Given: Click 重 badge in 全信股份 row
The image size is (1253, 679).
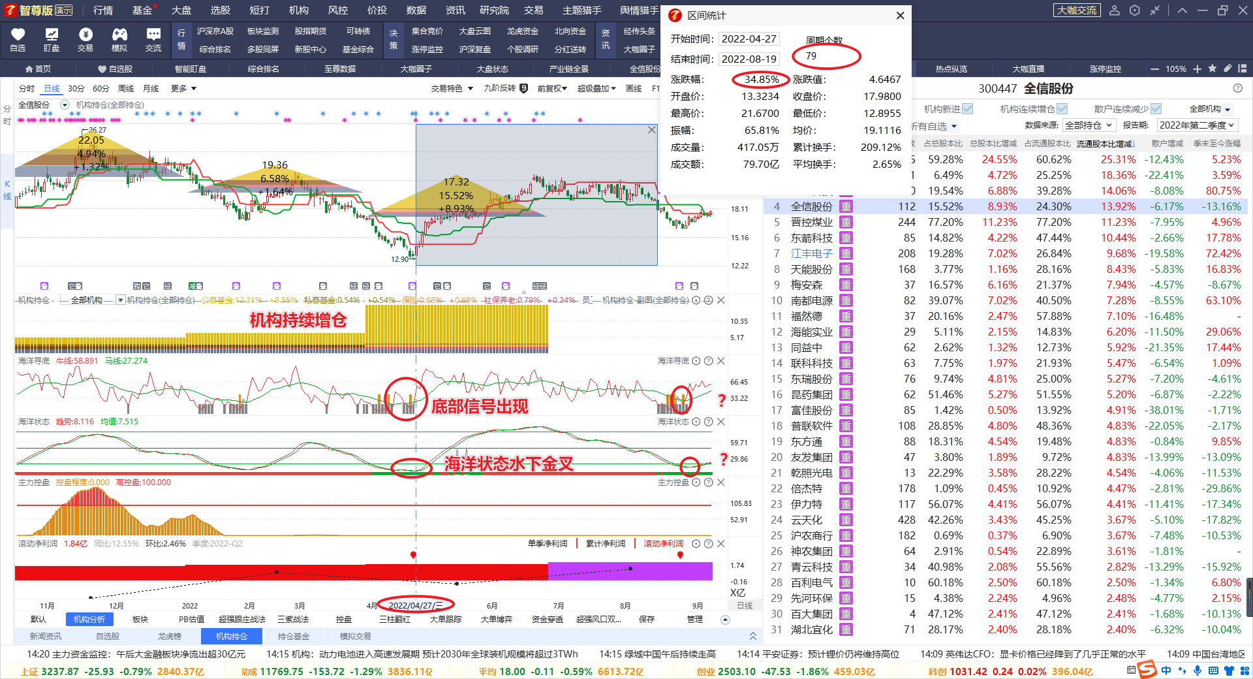Looking at the screenshot, I should point(846,206).
